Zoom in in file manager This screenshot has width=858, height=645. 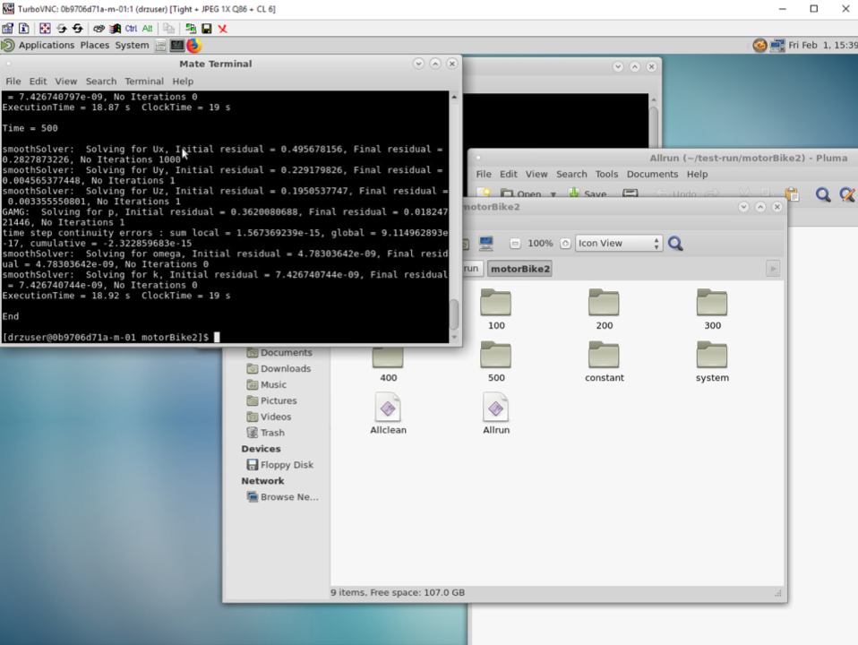[565, 243]
